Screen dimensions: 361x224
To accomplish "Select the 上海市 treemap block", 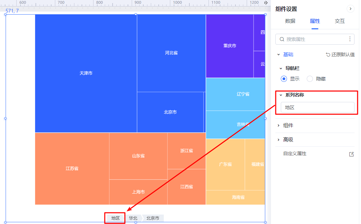I will 139,192.
